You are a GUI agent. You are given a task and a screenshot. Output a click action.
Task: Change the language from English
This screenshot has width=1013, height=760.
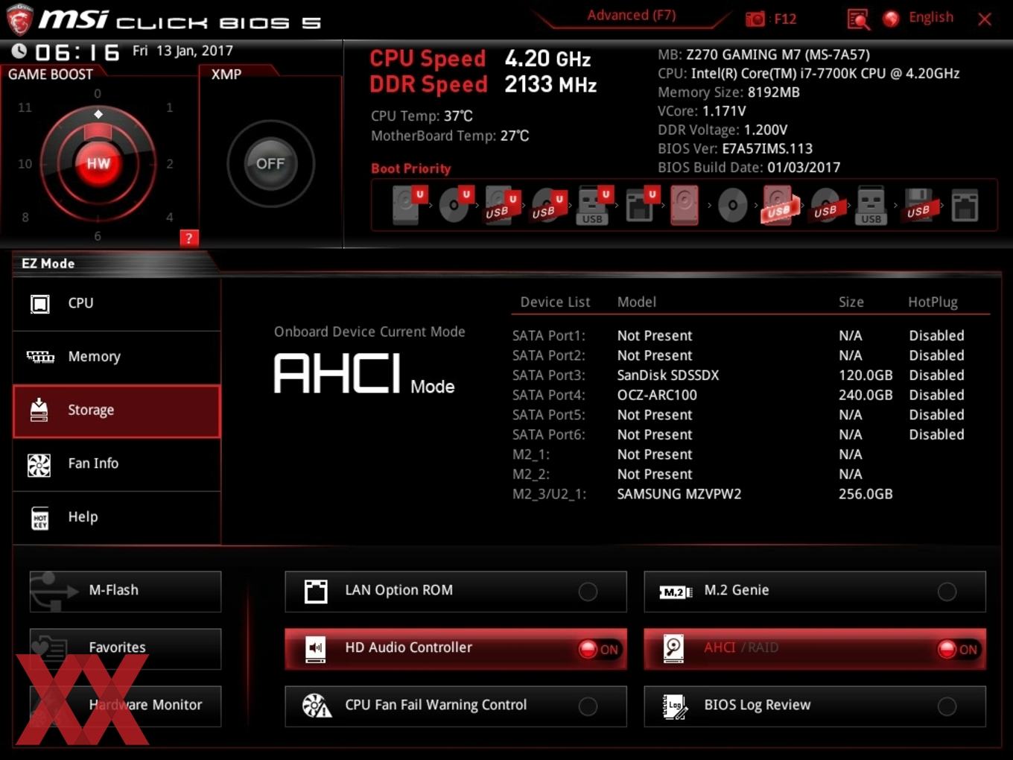point(930,17)
